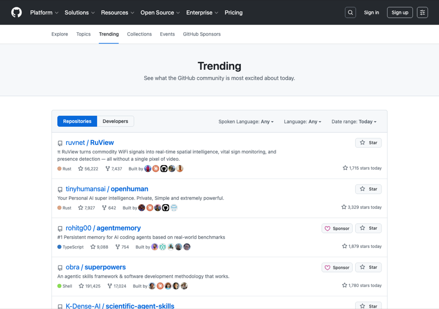This screenshot has width=439, height=309.
Task: Go to the Collections tab
Action: click(x=140, y=34)
